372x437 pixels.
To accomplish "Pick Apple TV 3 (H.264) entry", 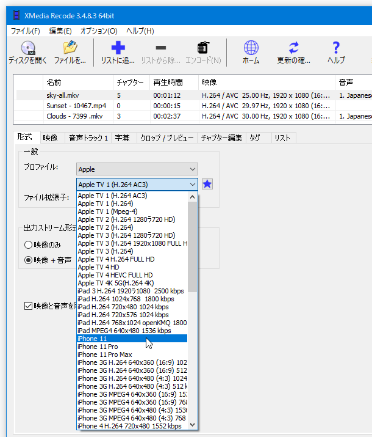I will [x=132, y=251].
